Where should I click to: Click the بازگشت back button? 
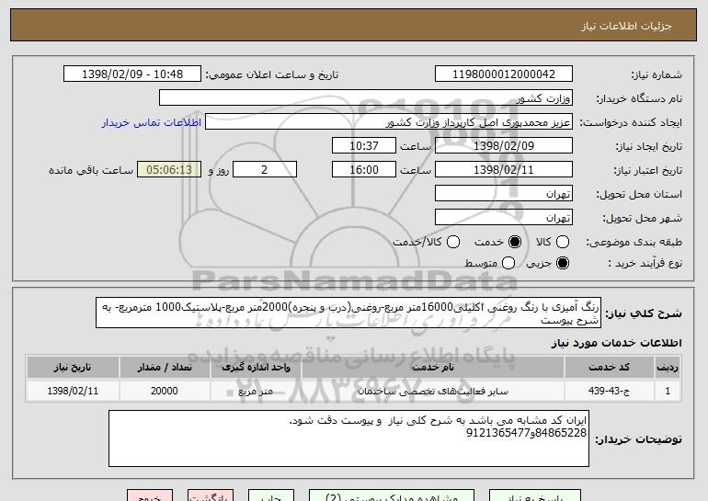tap(211, 496)
